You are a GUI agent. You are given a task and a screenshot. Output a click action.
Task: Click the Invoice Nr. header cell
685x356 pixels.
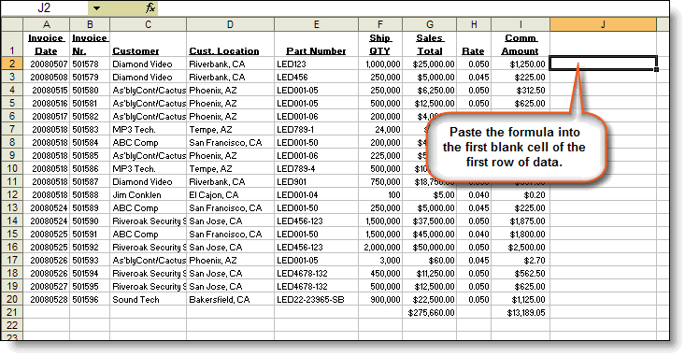[90, 44]
